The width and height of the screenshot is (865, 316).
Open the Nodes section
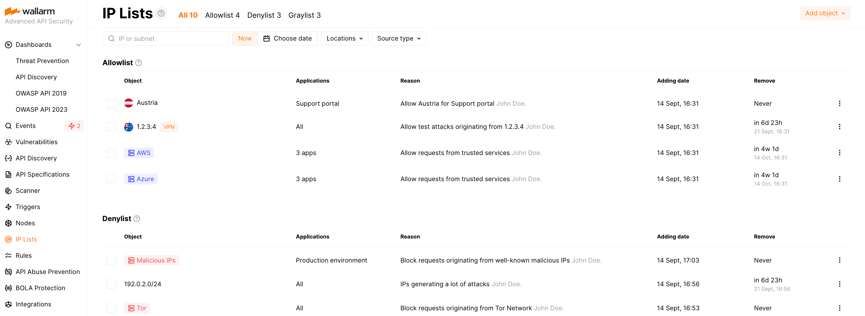coord(25,223)
